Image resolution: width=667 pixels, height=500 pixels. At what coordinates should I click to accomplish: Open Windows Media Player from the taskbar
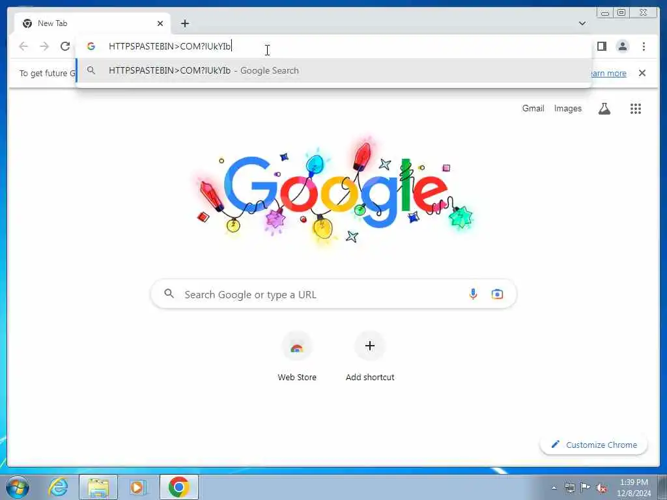click(137, 487)
